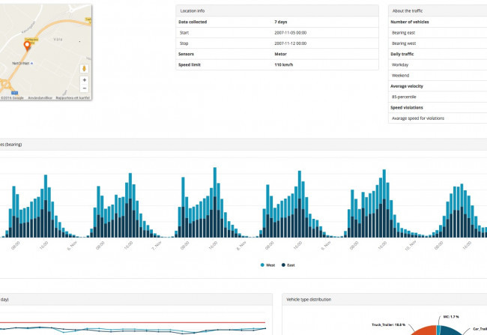
Task: Open Street View with the pegman icon
Action: pyautogui.click(x=83, y=68)
